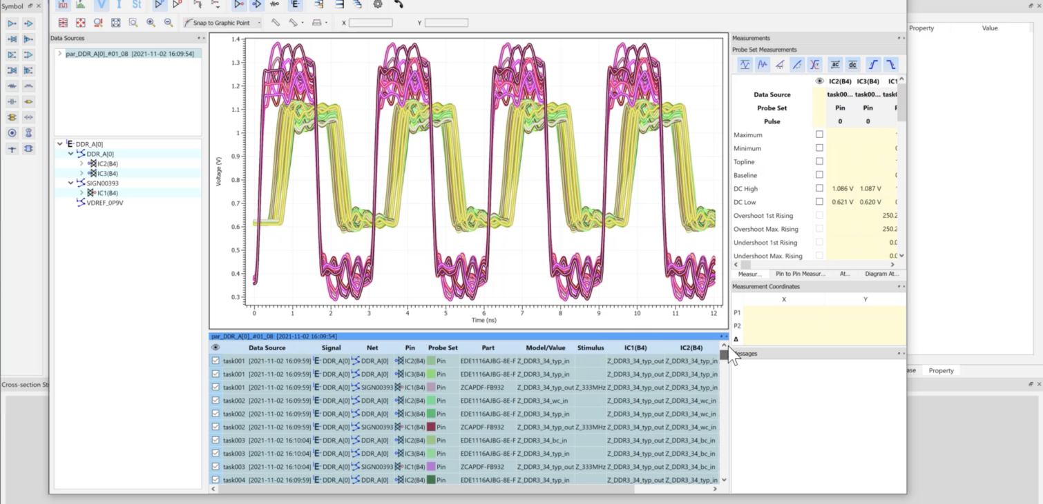This screenshot has height=504, width=1043.
Task: Sort table by Data Source column header
Action: click(267, 347)
